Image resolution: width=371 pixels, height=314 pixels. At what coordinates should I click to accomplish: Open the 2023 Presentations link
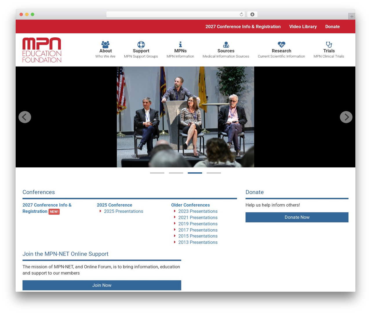198,211
